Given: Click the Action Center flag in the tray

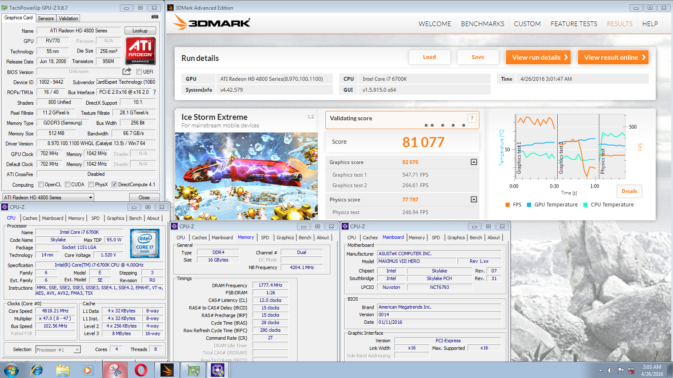Looking at the screenshot, I should pyautogui.click(x=621, y=370).
